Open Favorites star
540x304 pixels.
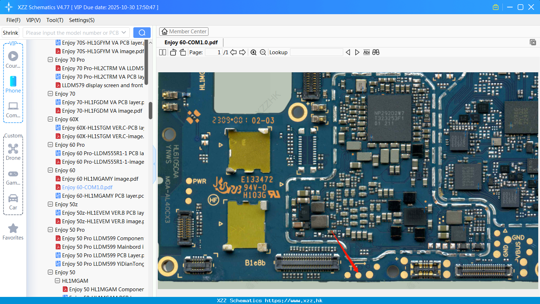(13, 232)
